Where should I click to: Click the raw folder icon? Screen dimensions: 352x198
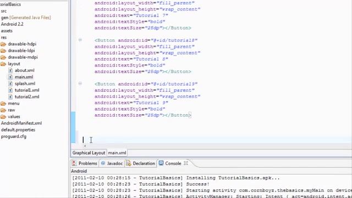[3, 110]
